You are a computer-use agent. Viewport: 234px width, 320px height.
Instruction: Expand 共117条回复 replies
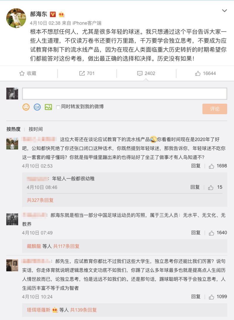(x=66, y=246)
